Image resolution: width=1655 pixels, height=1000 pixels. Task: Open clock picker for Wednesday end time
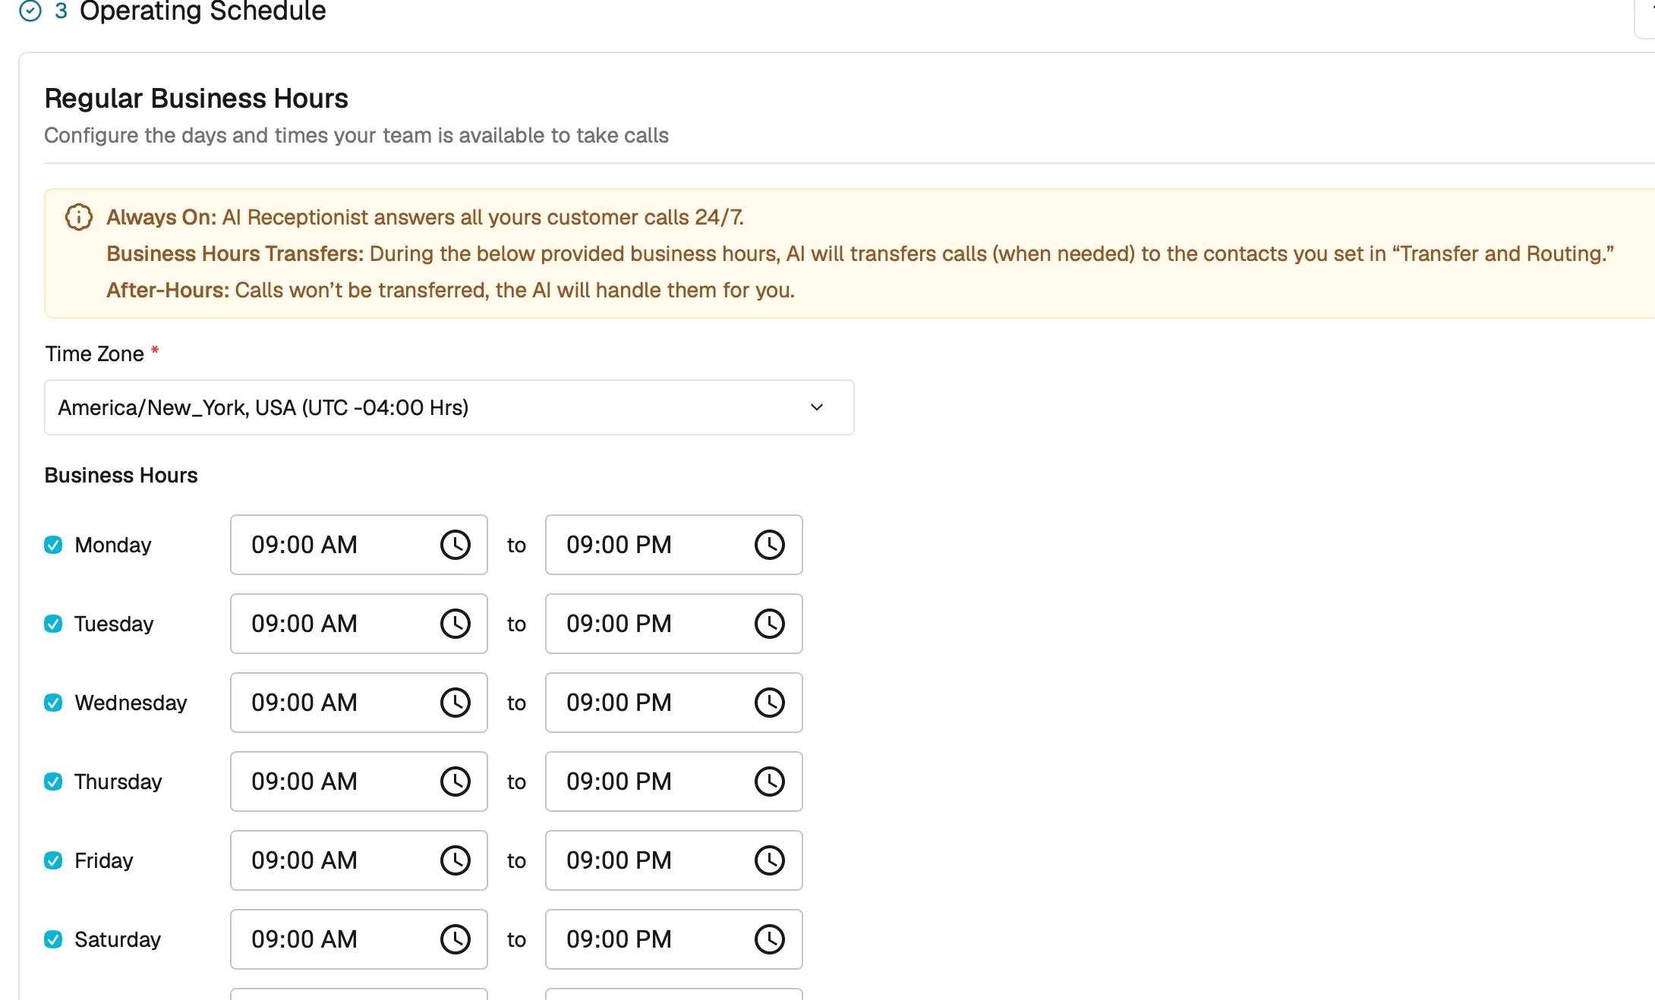click(770, 703)
